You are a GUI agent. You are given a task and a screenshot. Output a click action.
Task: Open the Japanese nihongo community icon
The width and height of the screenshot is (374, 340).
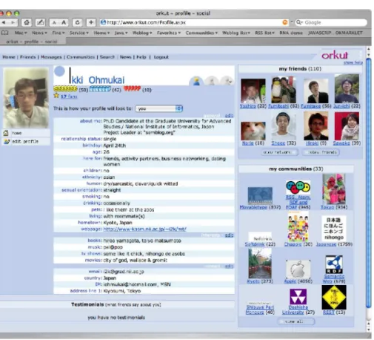[x=334, y=228]
